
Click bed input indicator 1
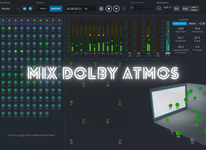[3, 21]
